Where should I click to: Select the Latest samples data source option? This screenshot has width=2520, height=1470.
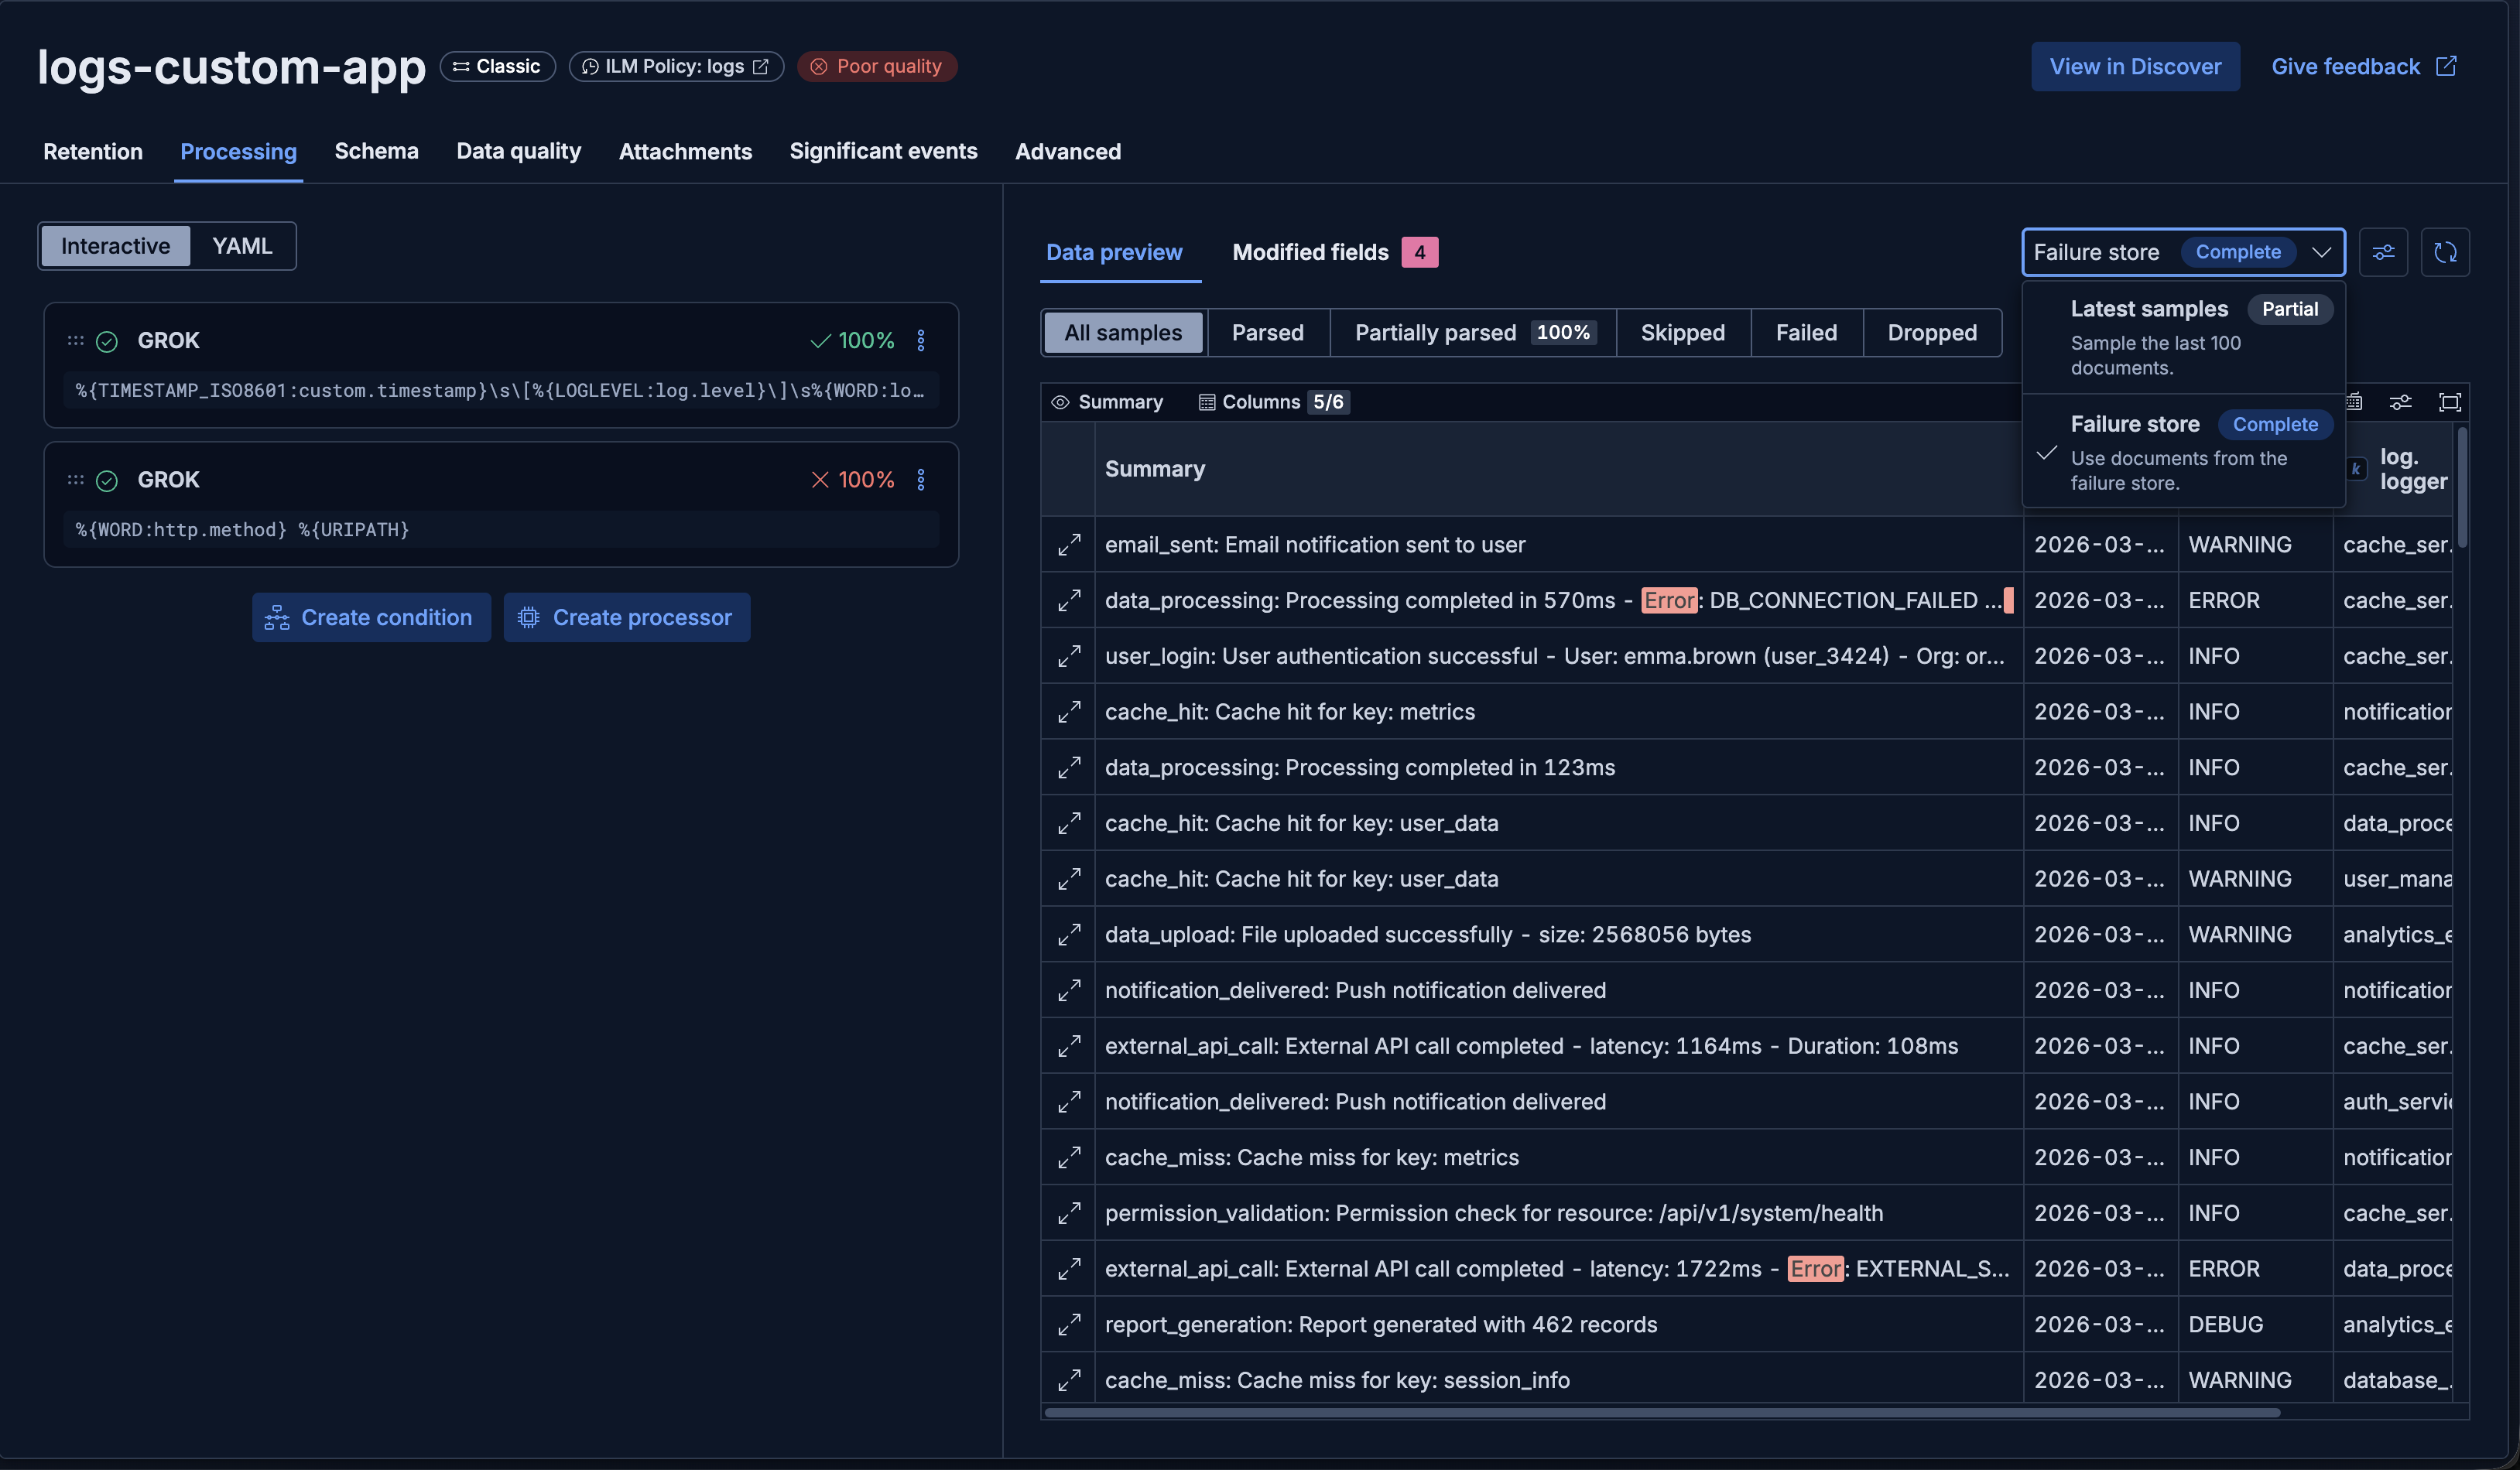[x=2185, y=337]
